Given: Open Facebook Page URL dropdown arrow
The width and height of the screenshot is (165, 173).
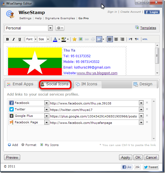Looking at the screenshot, I should [141, 123].
